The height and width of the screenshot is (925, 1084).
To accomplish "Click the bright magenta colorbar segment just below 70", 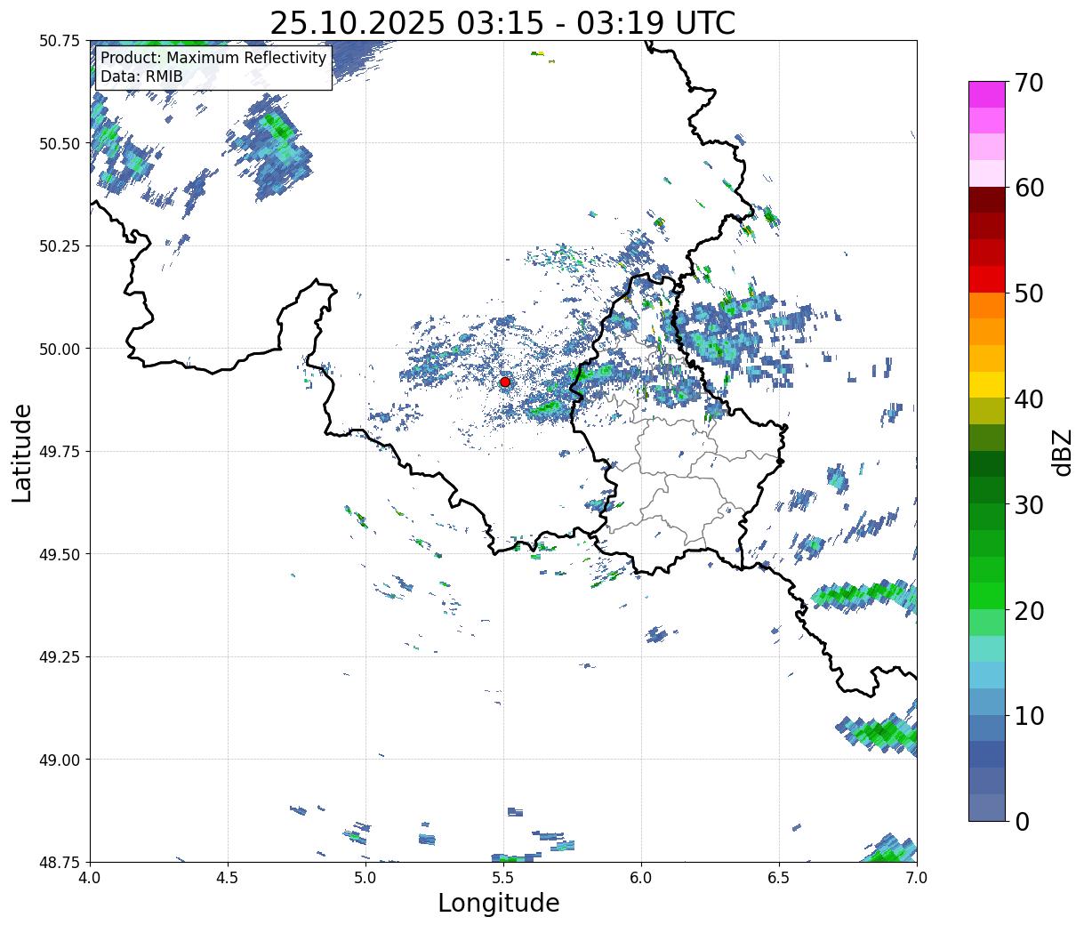I will (987, 94).
